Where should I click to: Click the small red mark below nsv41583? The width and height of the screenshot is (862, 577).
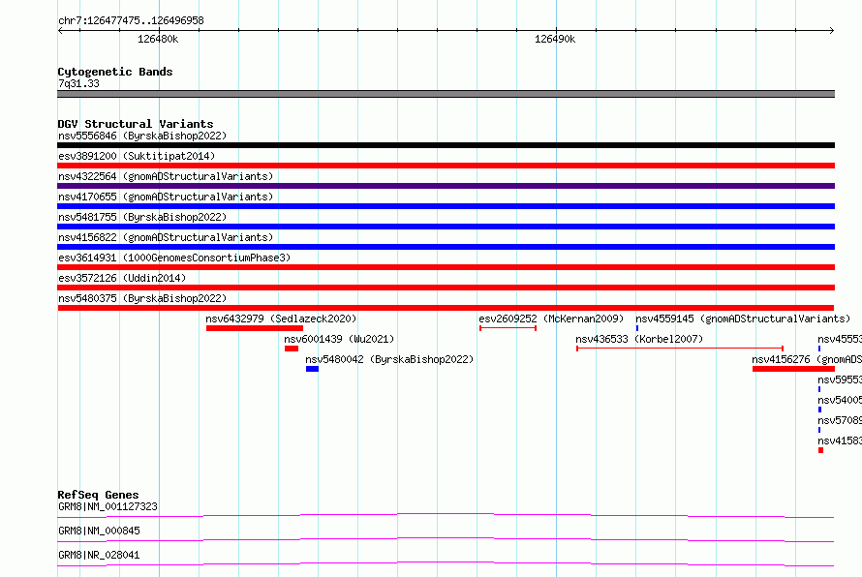tap(820, 450)
